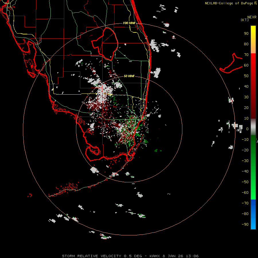258x258 pixels.
Task: Click the 70 value on the velocity scale
Action: point(246,55)
